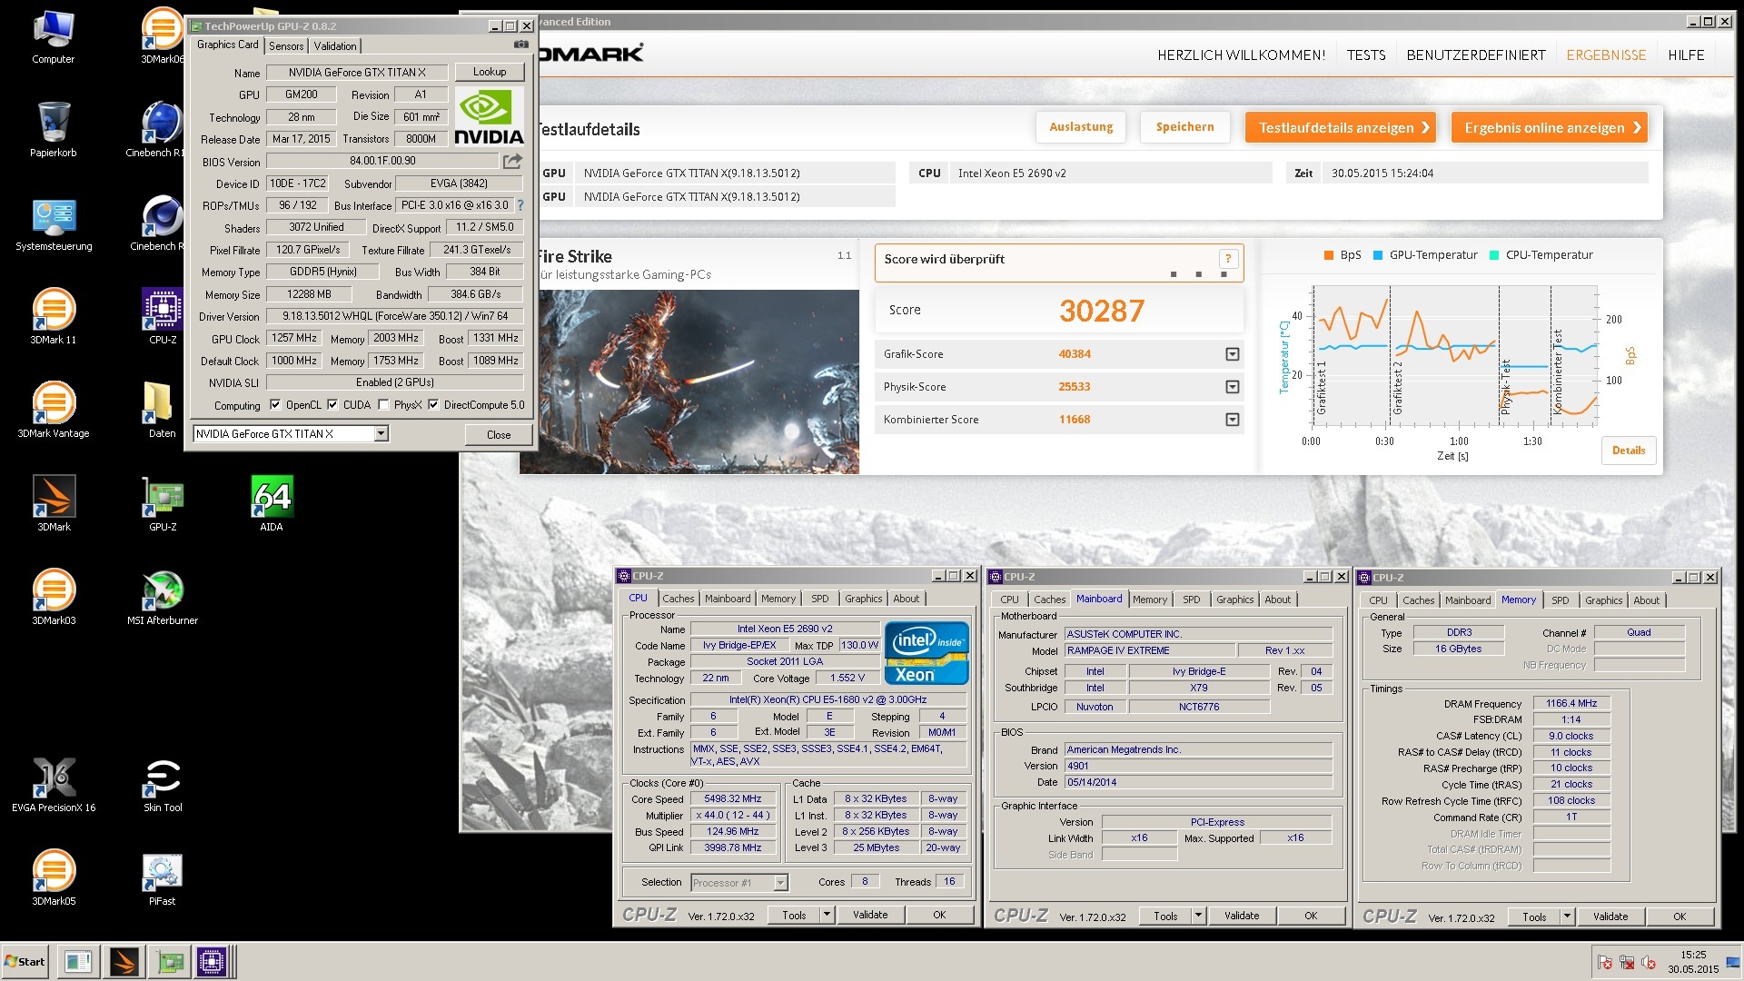Screen dimensions: 1744x981
Task: Open the Papierkorb recycle bin icon
Action: point(54,129)
